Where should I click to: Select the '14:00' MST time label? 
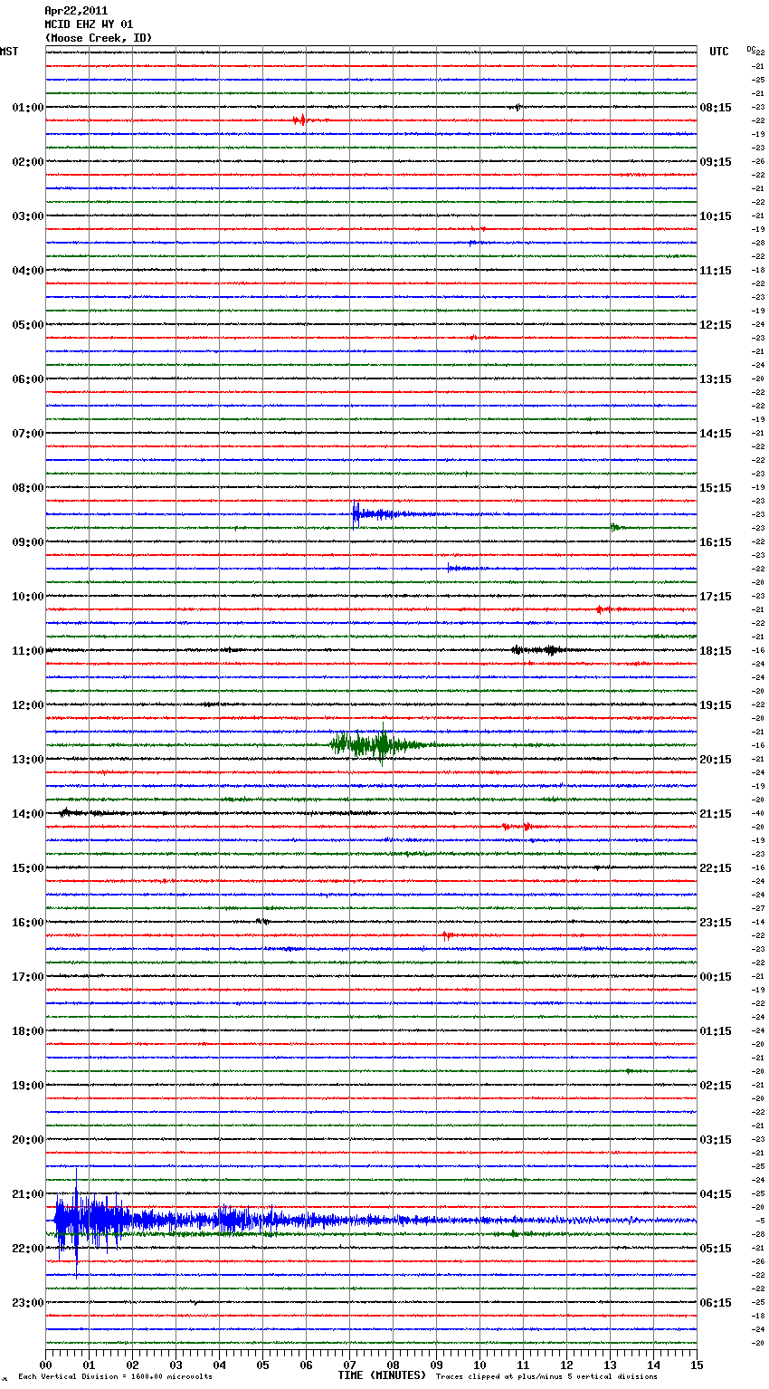[x=28, y=814]
